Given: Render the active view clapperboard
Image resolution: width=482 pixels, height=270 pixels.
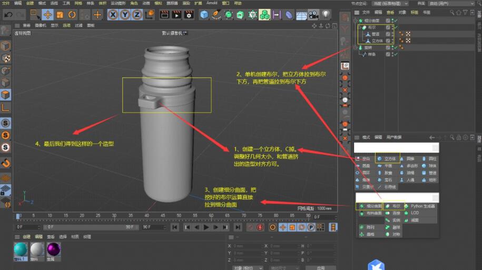Looking at the screenshot, I should pyautogui.click(x=164, y=14).
